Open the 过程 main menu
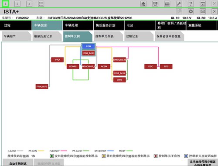This screenshot has height=166, width=218. [16, 25]
